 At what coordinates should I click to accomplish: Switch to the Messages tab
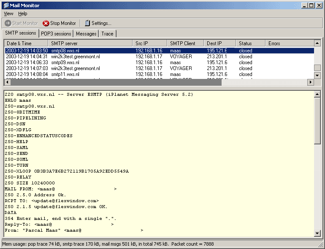(x=86, y=34)
